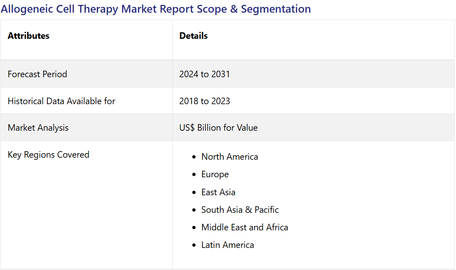Click the bullet beside Middle East and Africa
This screenshot has width=456, height=270.
[194, 228]
